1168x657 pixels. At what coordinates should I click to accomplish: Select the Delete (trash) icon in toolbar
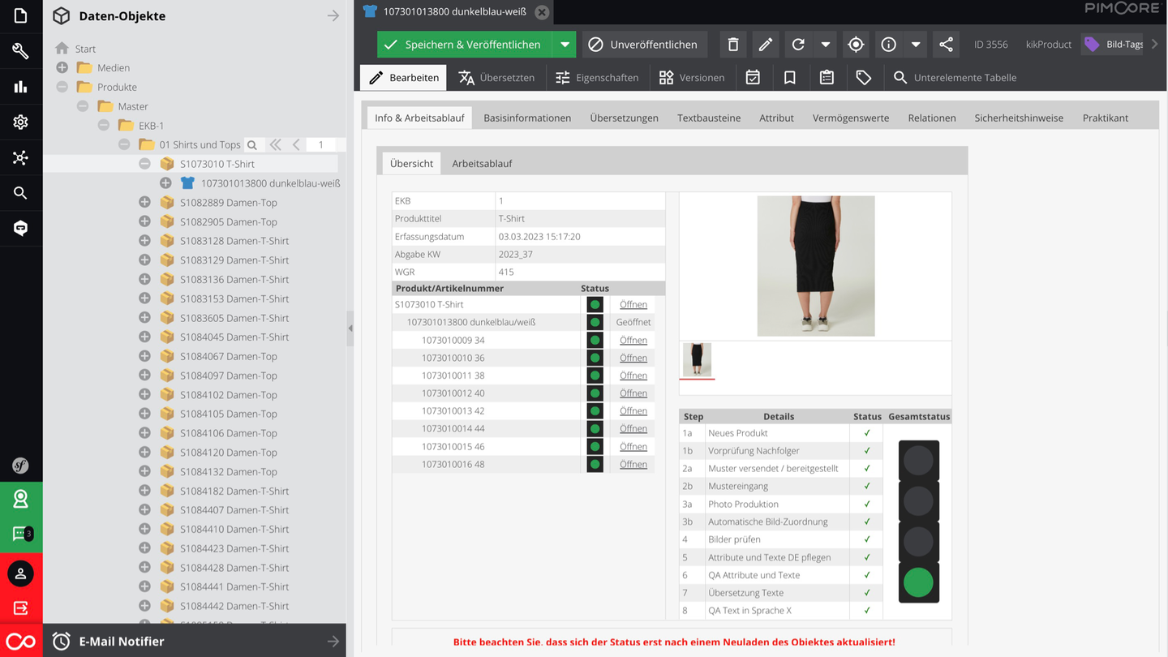732,44
